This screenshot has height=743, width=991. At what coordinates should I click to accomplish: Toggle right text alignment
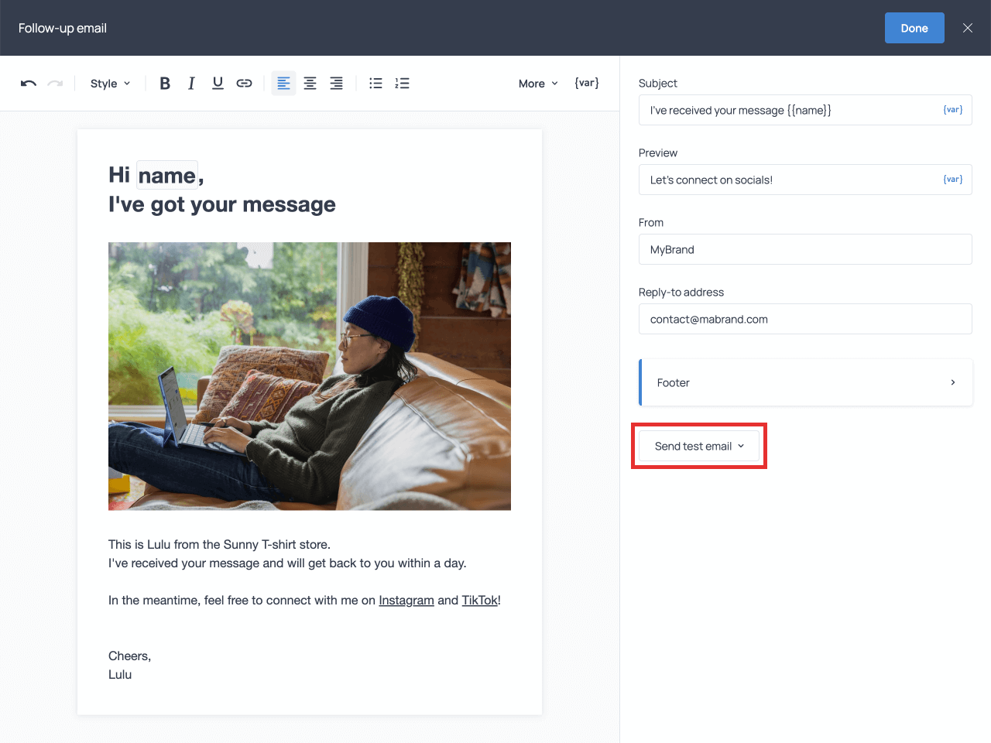coord(336,83)
